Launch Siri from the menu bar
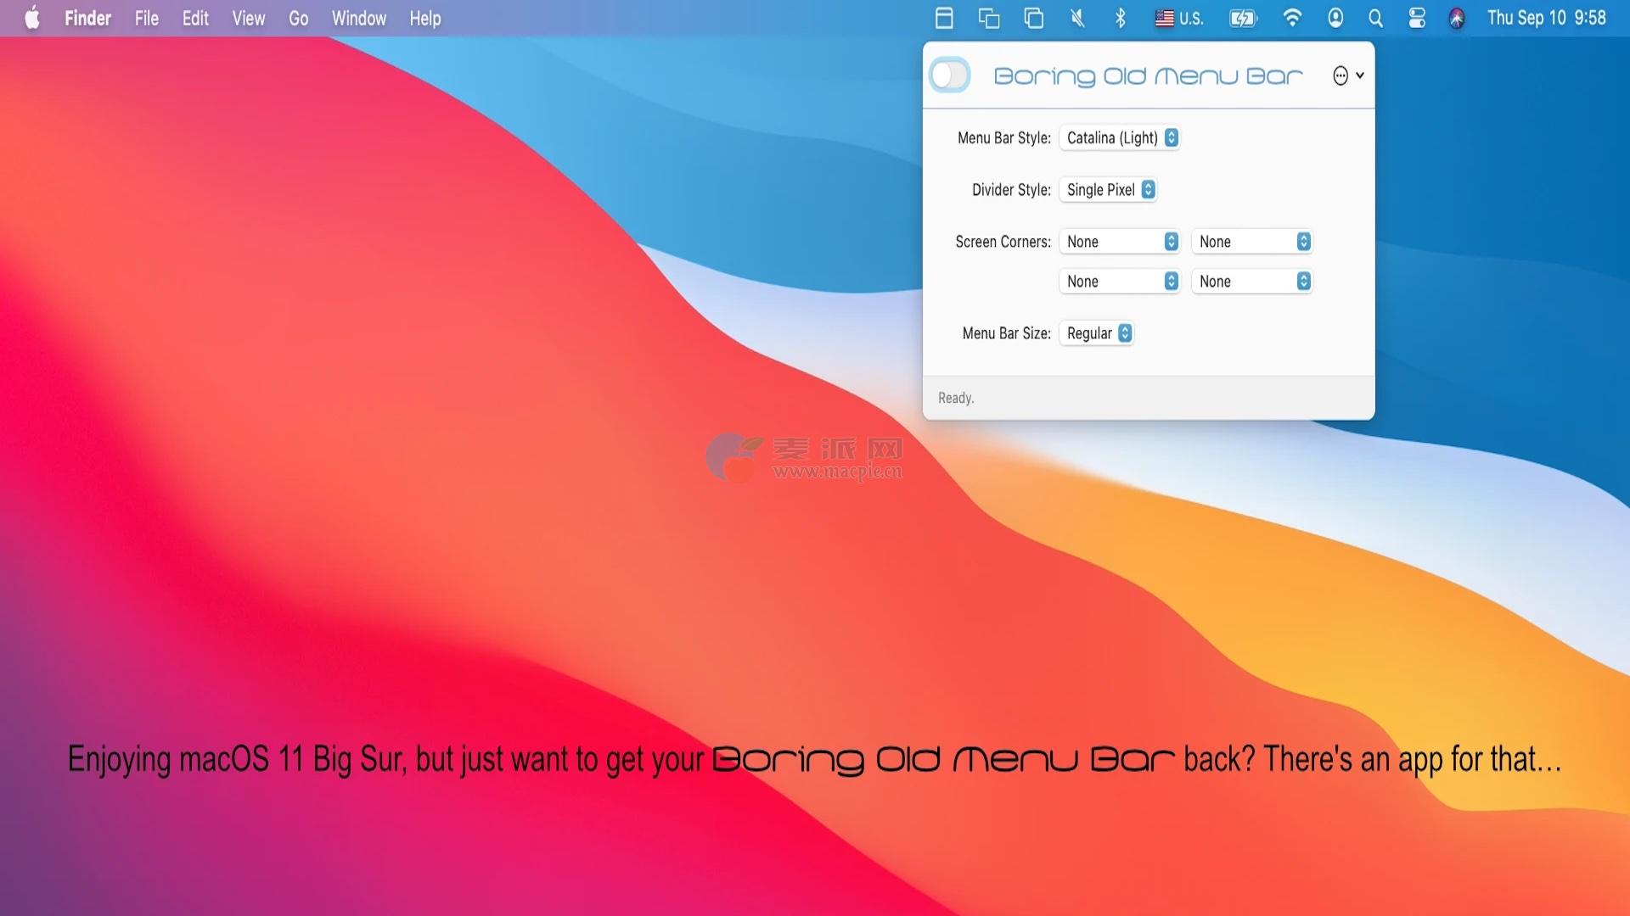Screen dimensions: 1630x916 1457,18
